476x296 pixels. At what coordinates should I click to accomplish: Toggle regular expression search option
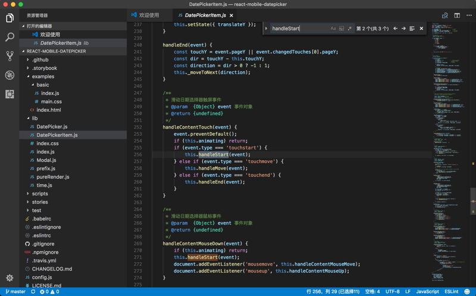pyautogui.click(x=349, y=29)
